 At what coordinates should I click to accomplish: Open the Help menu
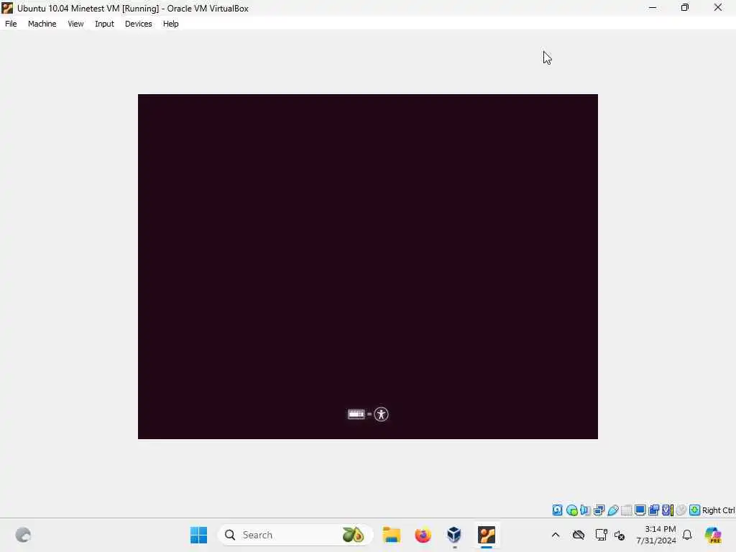click(170, 24)
